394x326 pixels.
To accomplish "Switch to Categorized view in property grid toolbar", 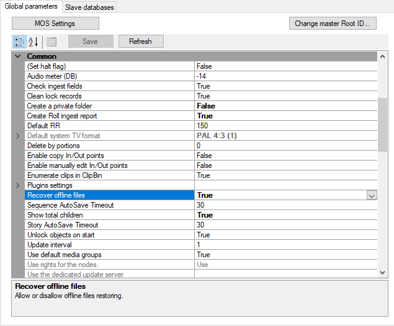I will (x=19, y=42).
